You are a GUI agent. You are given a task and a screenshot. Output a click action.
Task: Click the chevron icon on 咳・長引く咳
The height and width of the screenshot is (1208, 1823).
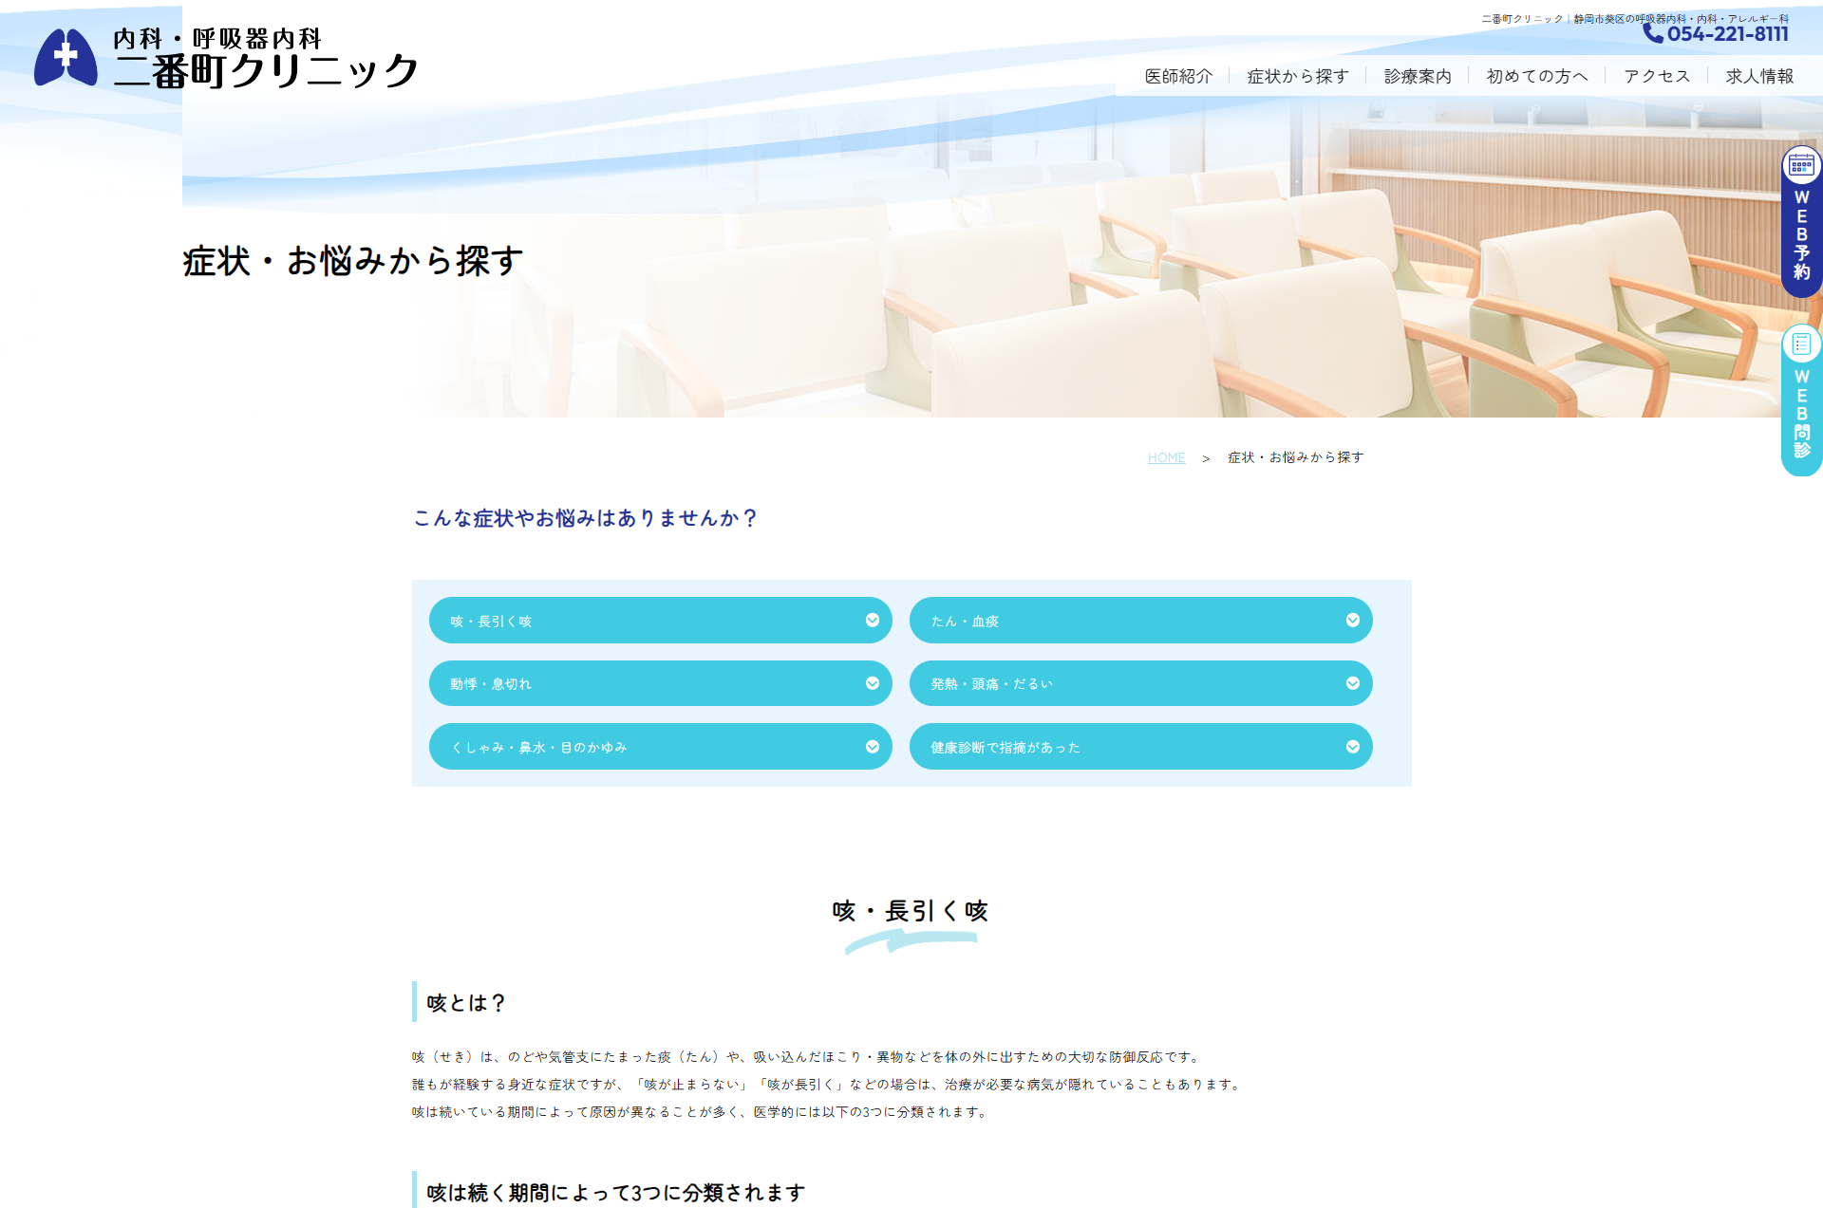[x=873, y=620]
